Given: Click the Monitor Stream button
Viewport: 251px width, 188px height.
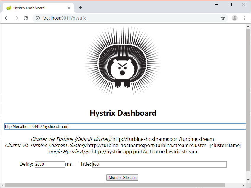Looking at the screenshot, I should tap(122, 177).
